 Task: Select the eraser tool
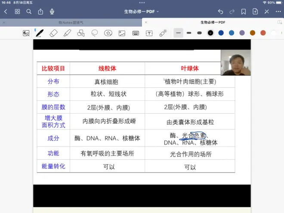(x=53, y=33)
